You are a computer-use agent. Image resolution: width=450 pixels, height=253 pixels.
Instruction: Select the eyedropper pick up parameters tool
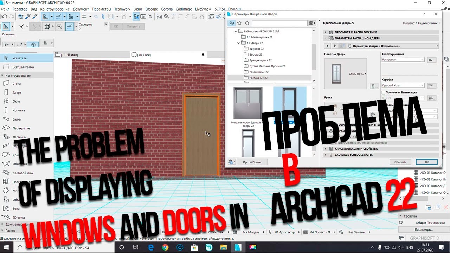pos(28,16)
